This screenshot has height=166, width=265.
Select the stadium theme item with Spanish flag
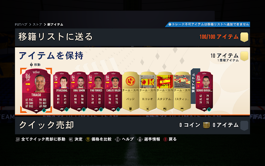pos(165,91)
